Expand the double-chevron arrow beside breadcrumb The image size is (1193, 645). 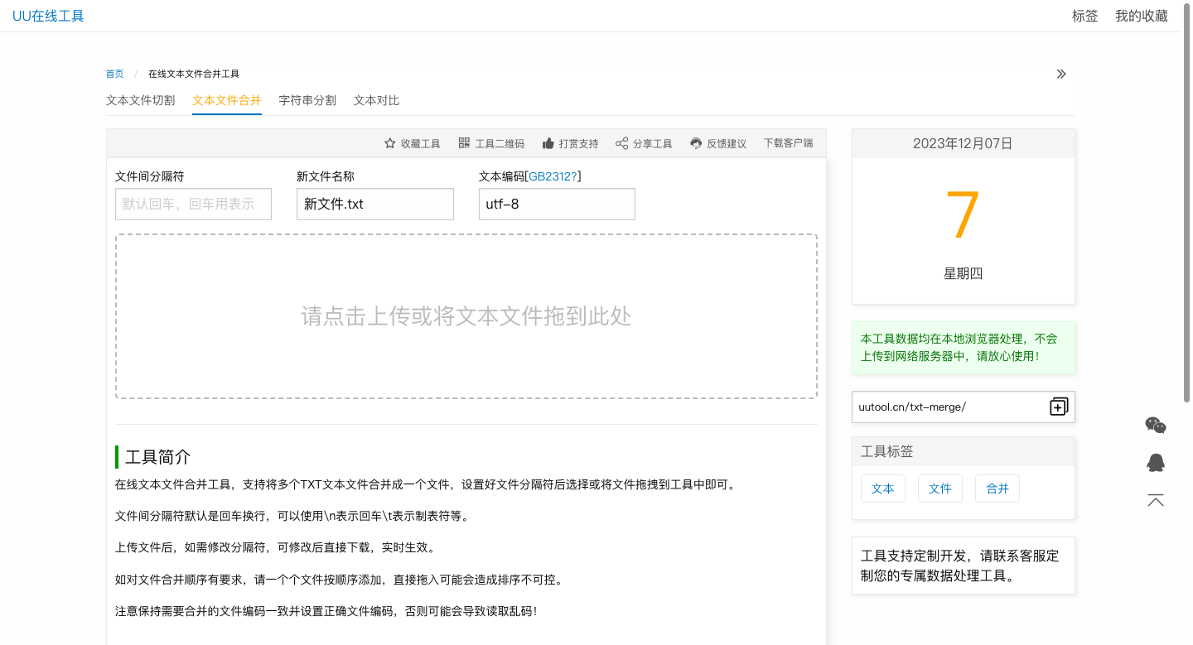click(x=1061, y=74)
